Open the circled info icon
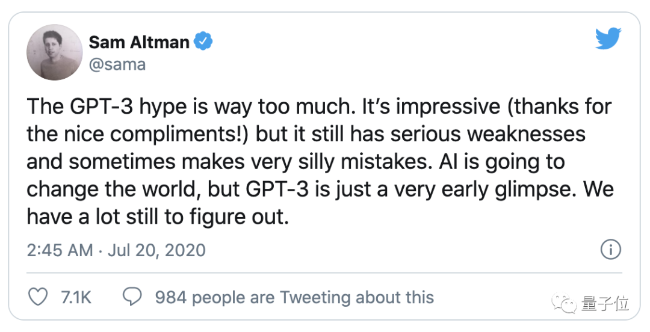Screen dimensions: 650x332 (x=611, y=249)
